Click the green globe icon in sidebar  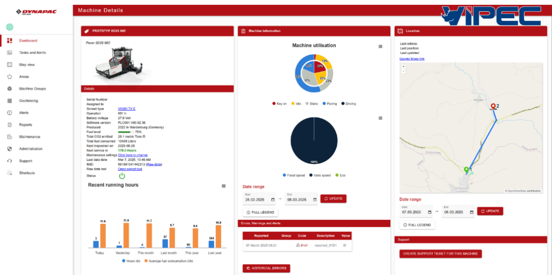[x=10, y=27]
